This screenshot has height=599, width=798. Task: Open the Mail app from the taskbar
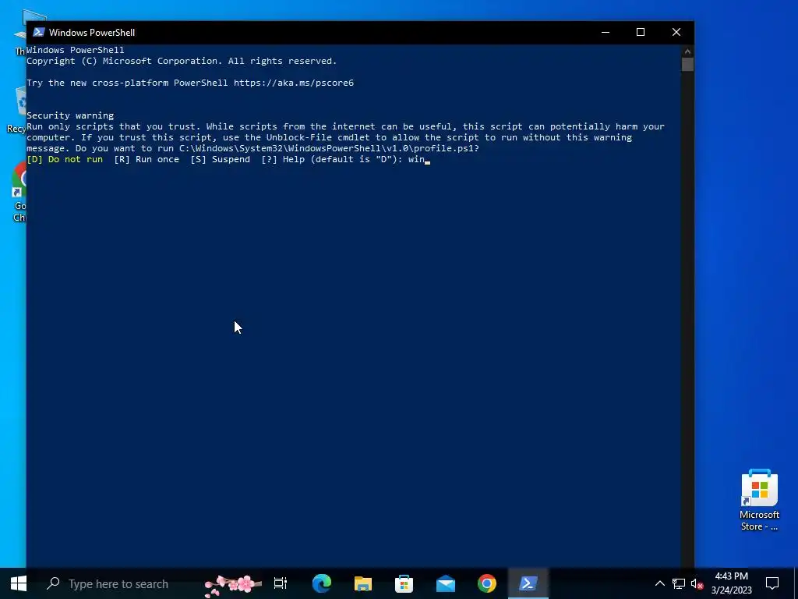click(x=445, y=583)
